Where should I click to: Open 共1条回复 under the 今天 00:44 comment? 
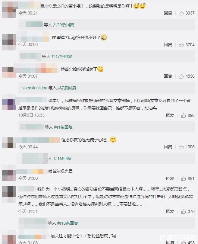click(62, 159)
